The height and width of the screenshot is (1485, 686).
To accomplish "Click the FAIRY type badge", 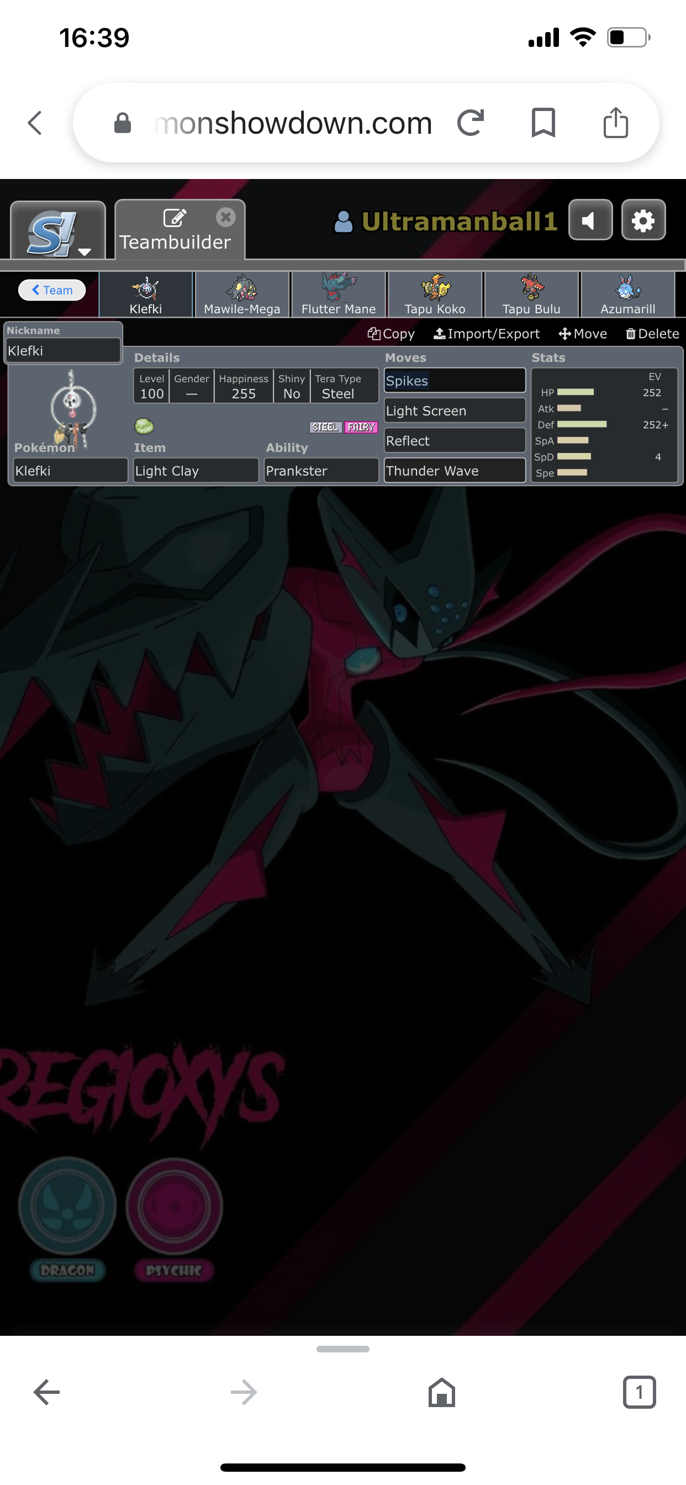I will pos(361,427).
